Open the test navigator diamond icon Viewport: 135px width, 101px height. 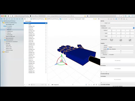pos(14,19)
